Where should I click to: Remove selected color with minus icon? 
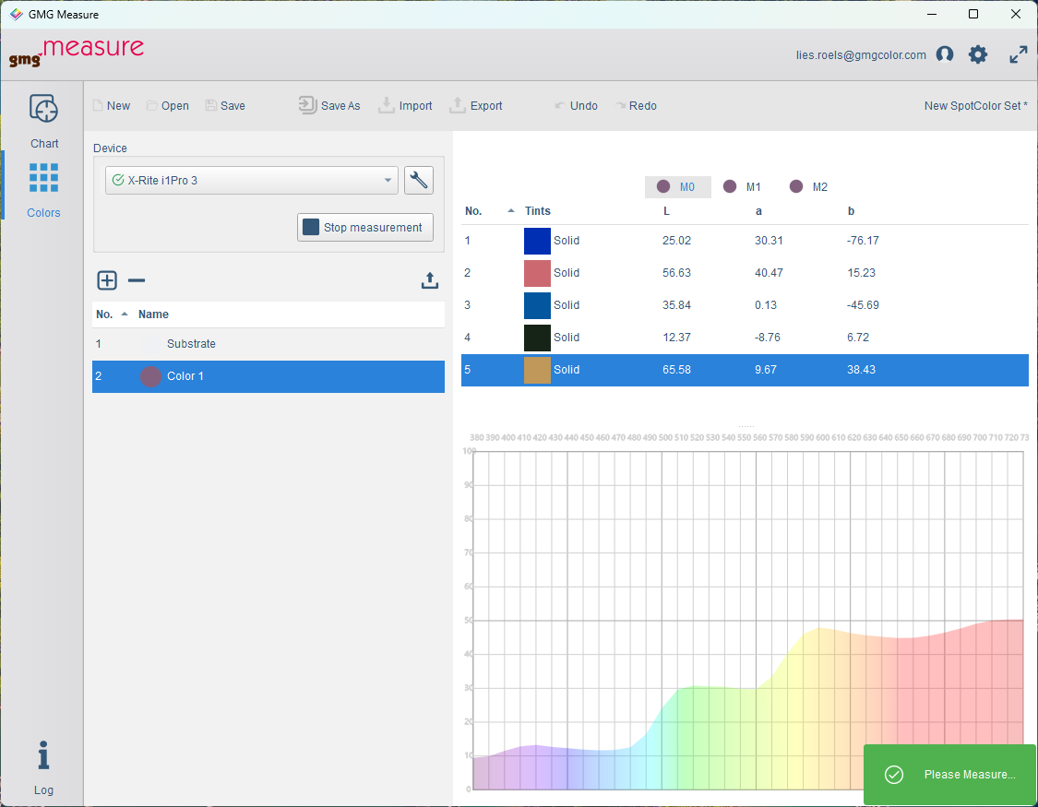137,280
